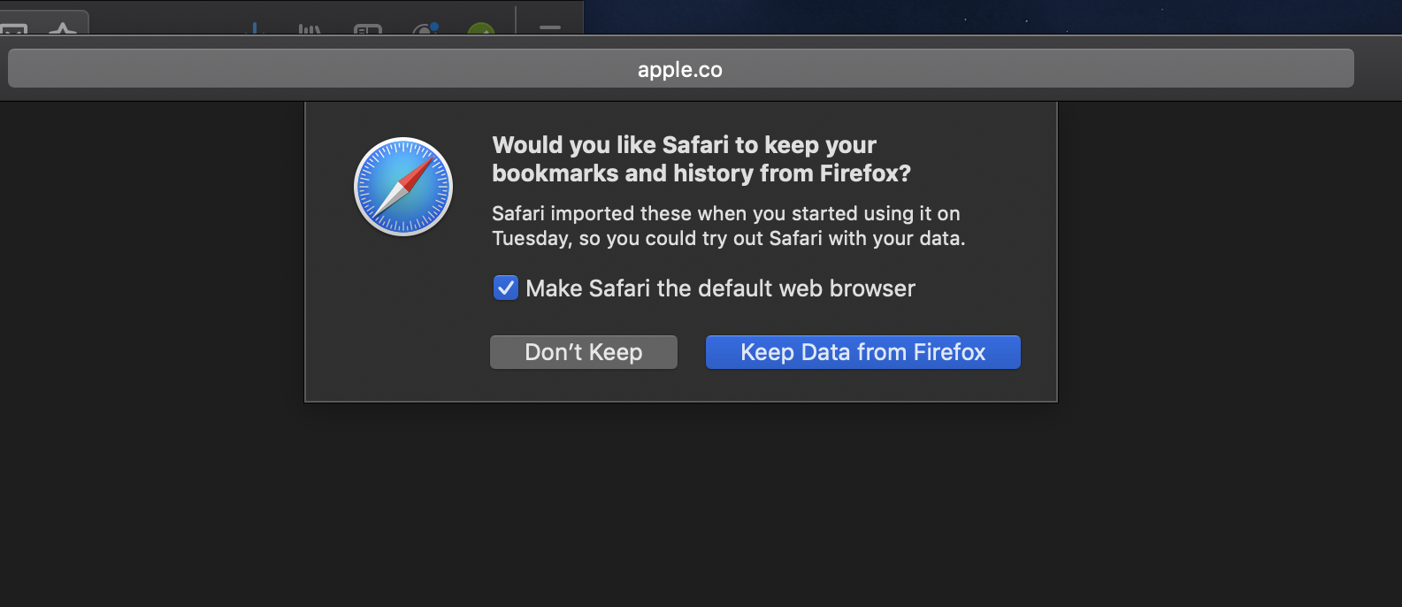Click the star bookmark icon in toolbar
The image size is (1402, 607).
[x=63, y=28]
